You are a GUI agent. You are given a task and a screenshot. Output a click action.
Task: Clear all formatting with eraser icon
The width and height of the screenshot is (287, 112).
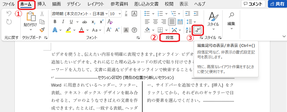point(110,22)
